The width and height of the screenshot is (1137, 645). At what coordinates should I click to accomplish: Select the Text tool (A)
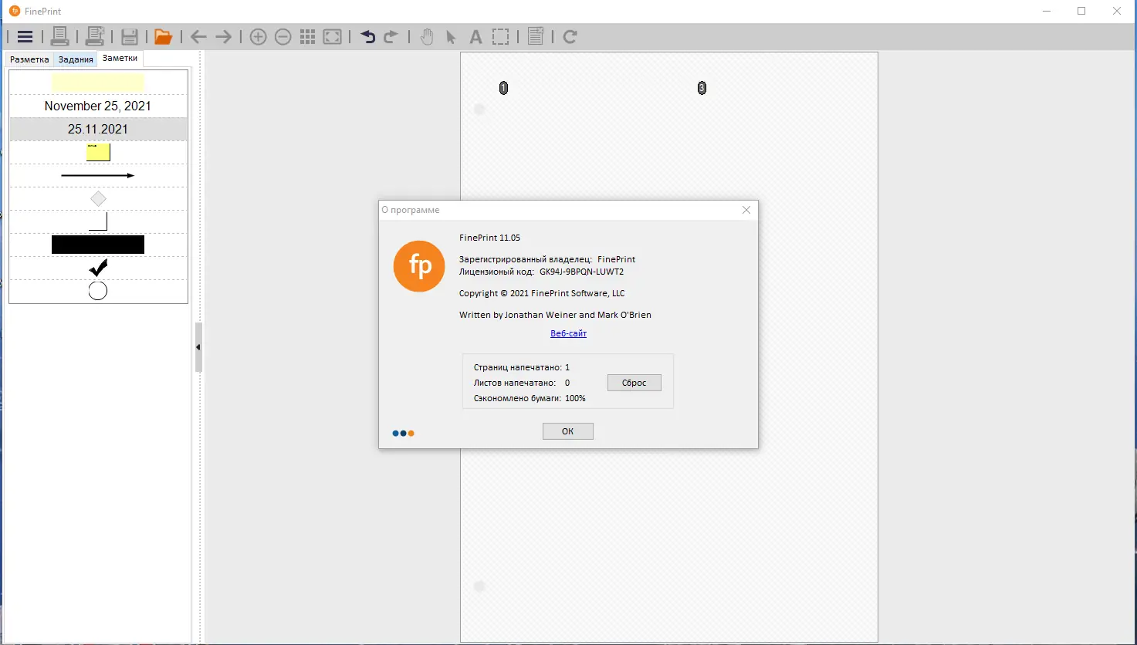point(476,36)
